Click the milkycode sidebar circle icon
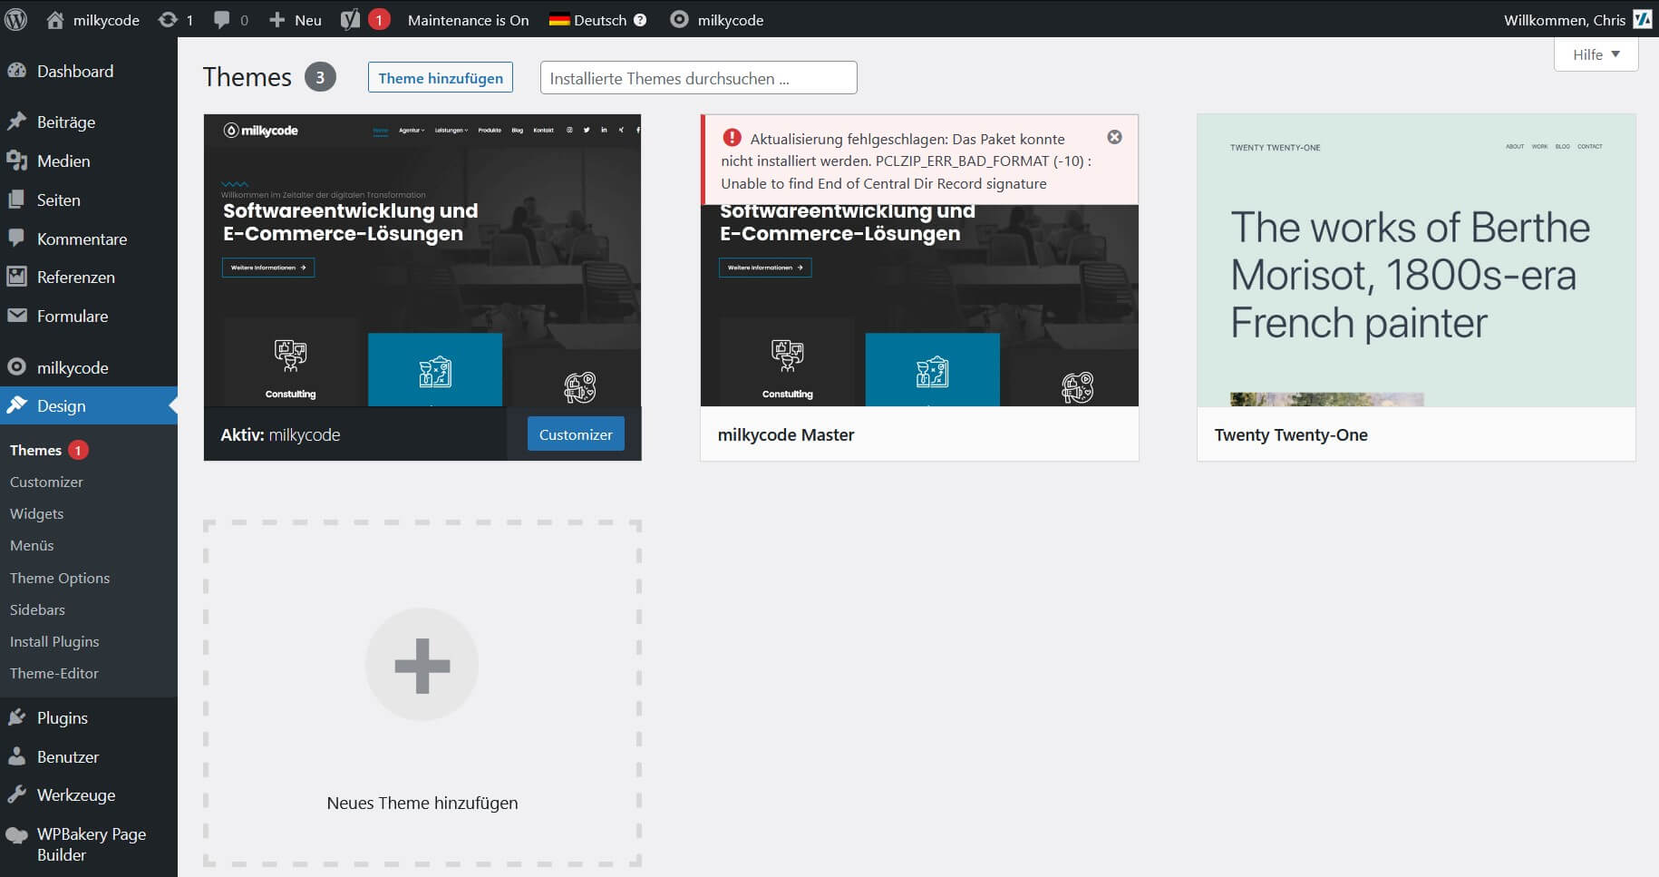This screenshot has height=877, width=1659. point(16,367)
